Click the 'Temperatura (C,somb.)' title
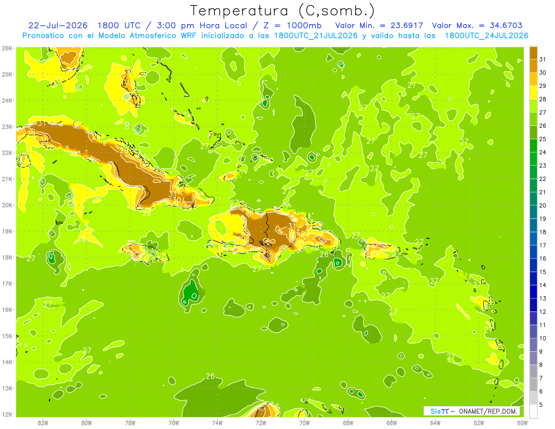Image resolution: width=555 pixels, height=429 pixels. [283, 11]
